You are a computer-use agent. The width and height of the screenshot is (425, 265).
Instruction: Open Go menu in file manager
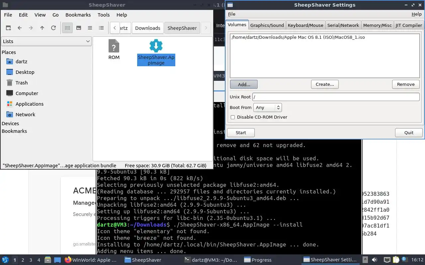click(55, 15)
